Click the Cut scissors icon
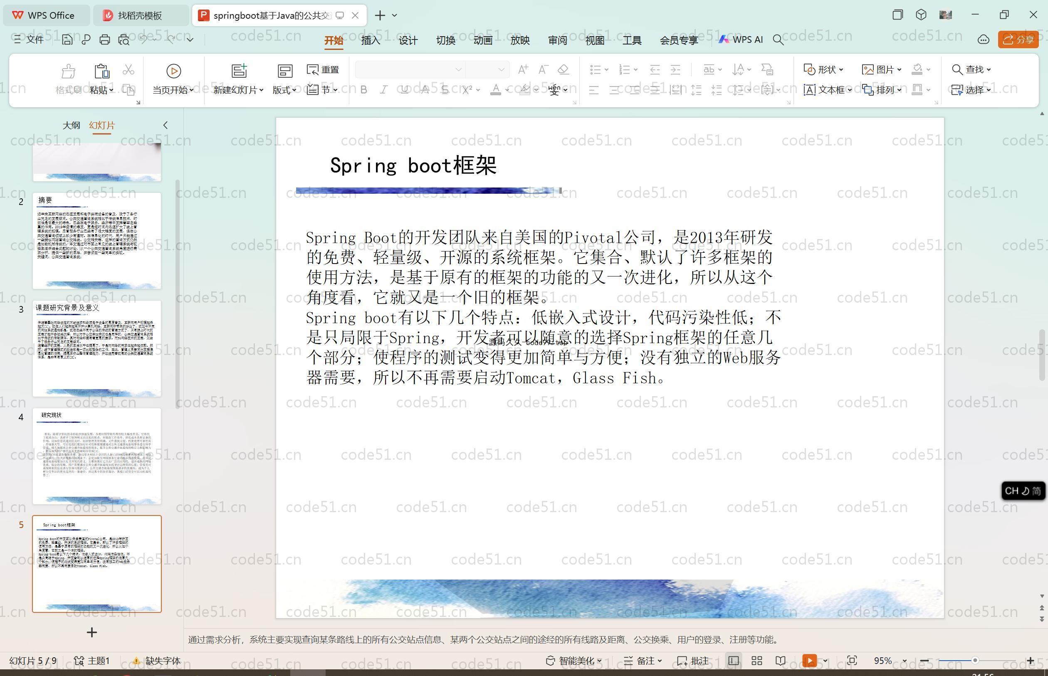The image size is (1048, 676). 128,70
